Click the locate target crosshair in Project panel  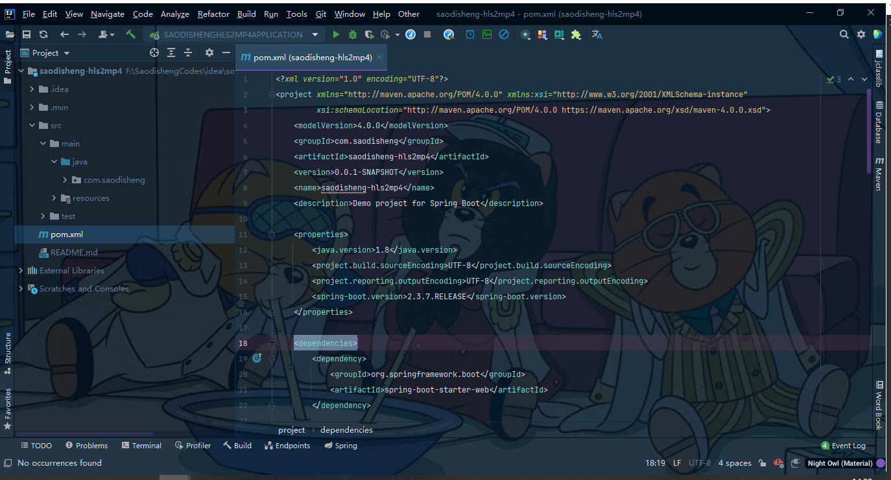point(154,52)
